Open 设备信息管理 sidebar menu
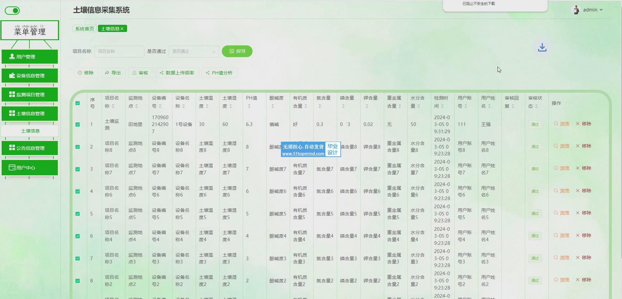 click(30, 76)
